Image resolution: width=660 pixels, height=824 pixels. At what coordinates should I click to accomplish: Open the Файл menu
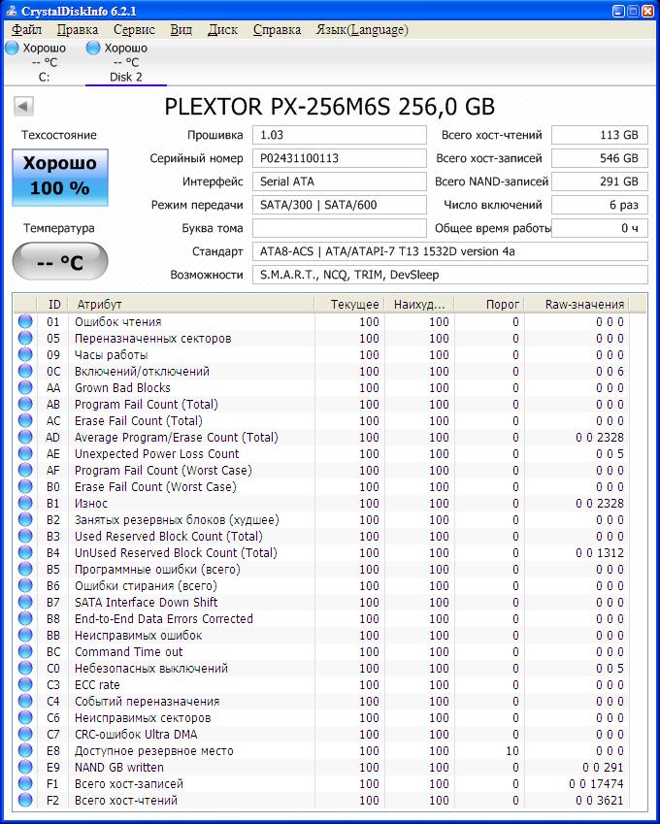[x=26, y=29]
